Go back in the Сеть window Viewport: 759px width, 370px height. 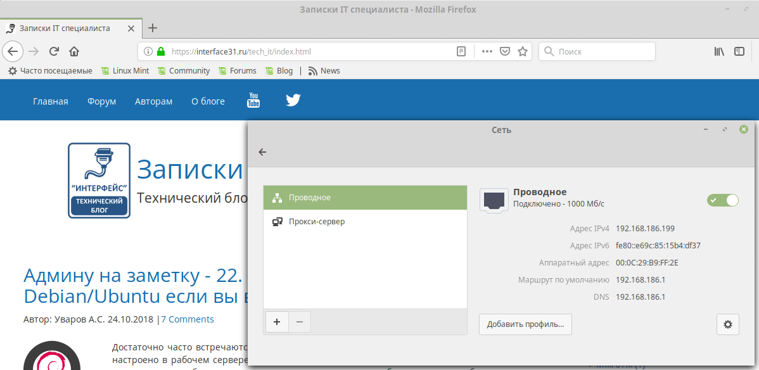click(262, 152)
